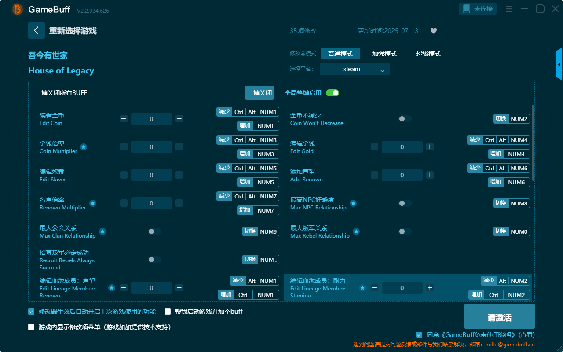Click the phone connection status icon
563x352 pixels.
tap(466, 9)
